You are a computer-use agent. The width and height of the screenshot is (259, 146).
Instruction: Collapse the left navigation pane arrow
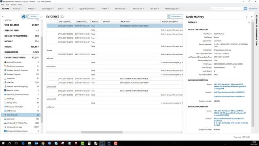3,17
